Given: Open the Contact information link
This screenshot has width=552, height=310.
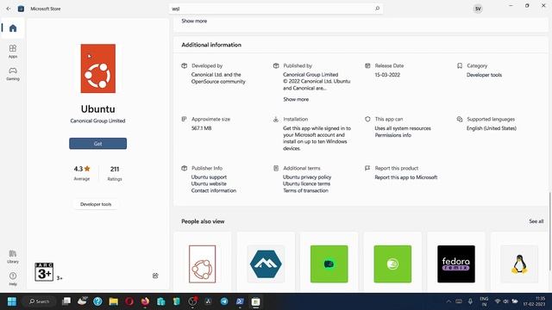Looking at the screenshot, I should 214,190.
